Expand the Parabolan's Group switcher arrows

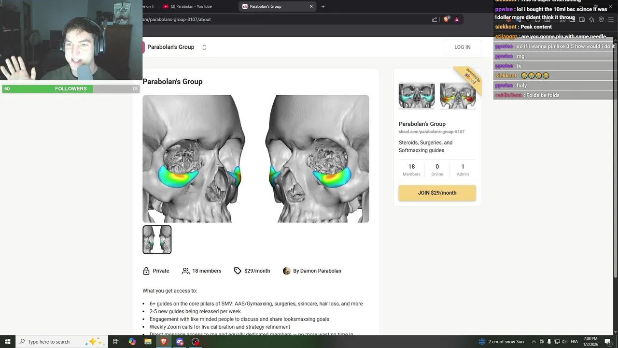point(204,47)
